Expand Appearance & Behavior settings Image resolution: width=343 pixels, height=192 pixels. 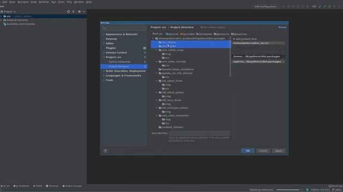coord(104,34)
